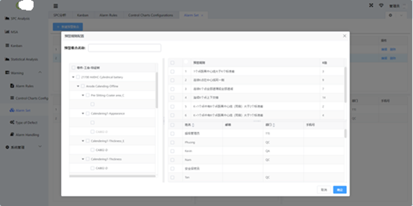Open the gear settings icon beside tabs

coord(391,15)
